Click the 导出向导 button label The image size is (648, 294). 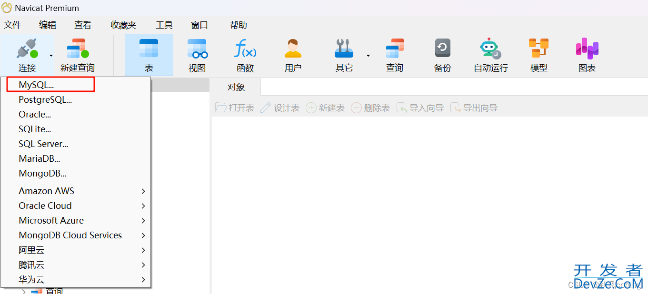pyautogui.click(x=480, y=108)
